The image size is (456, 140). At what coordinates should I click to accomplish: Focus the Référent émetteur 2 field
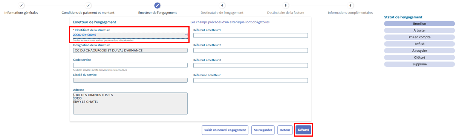pos(251,50)
